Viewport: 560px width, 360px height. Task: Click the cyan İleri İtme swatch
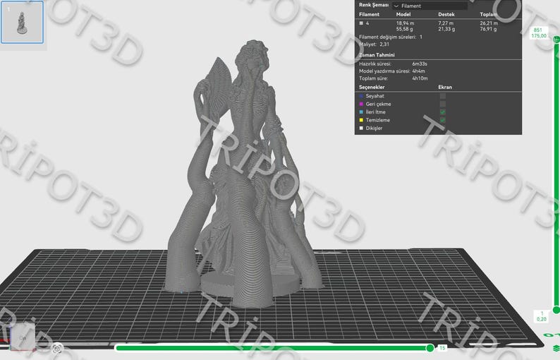click(361, 112)
